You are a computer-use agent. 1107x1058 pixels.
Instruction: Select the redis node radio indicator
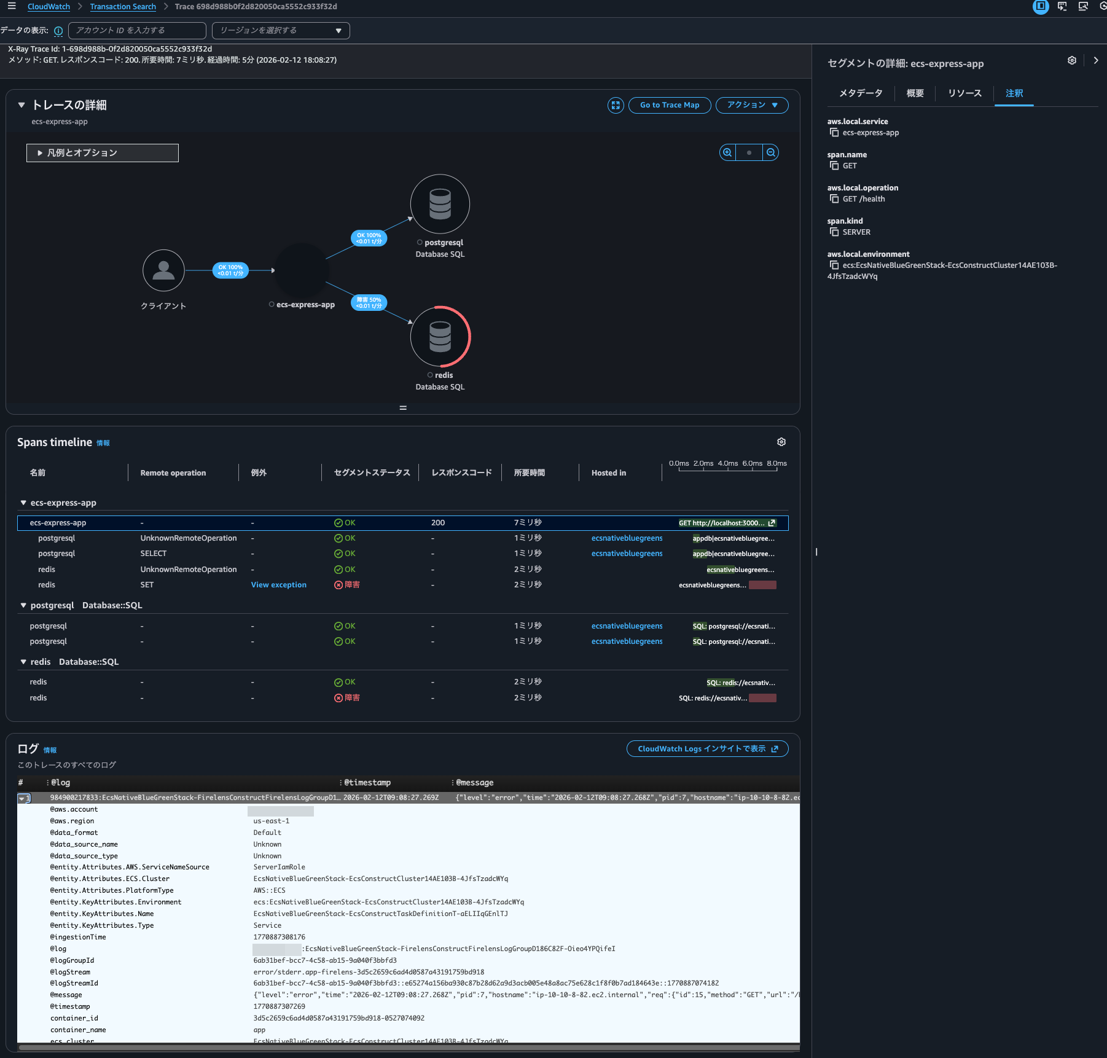[430, 375]
